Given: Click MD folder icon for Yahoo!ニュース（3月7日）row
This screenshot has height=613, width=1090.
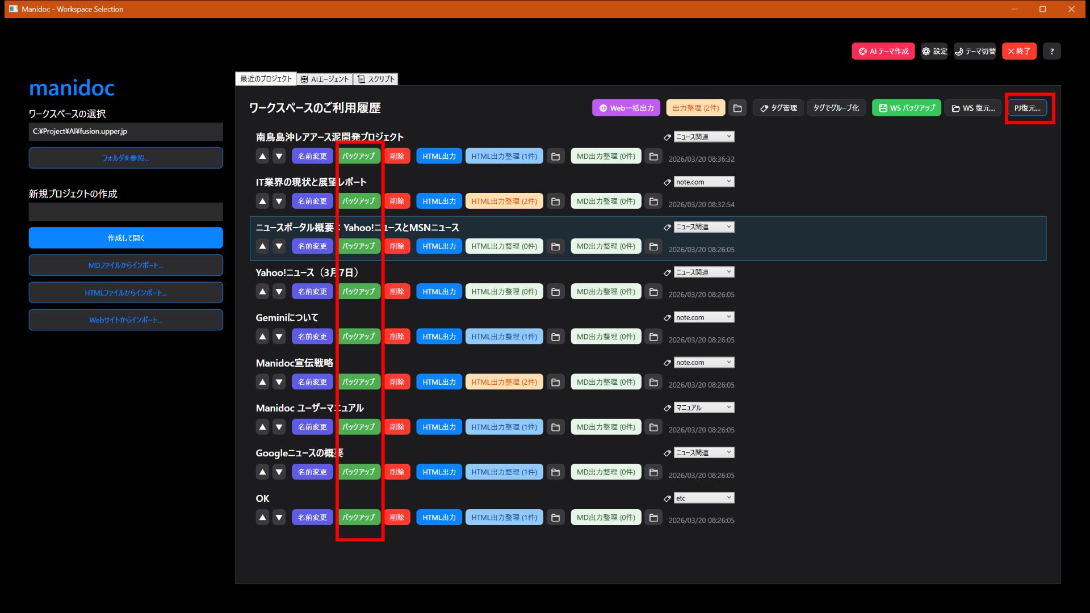Looking at the screenshot, I should 653,291.
